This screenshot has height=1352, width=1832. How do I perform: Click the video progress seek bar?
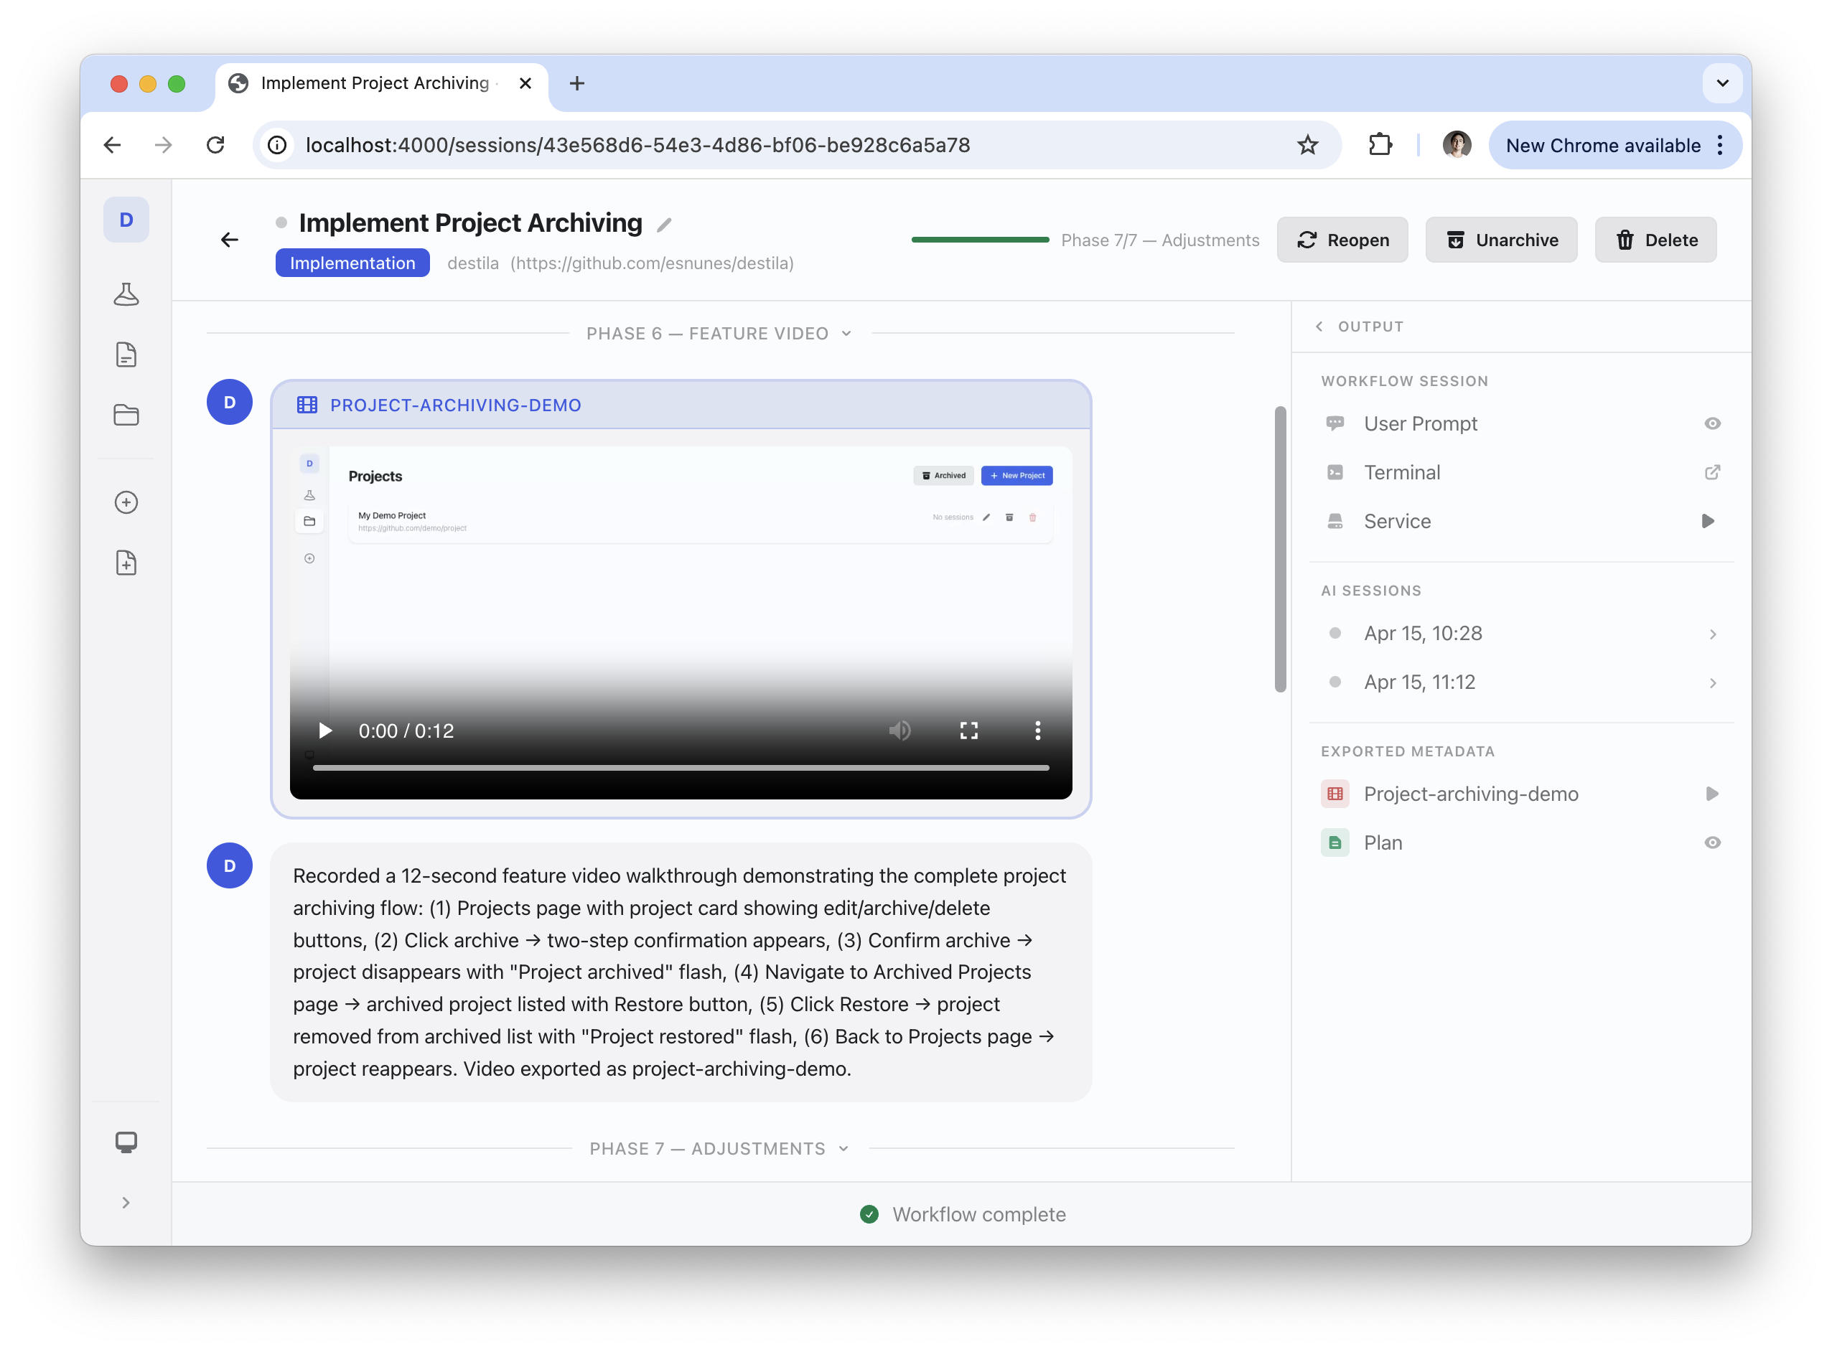(x=681, y=768)
